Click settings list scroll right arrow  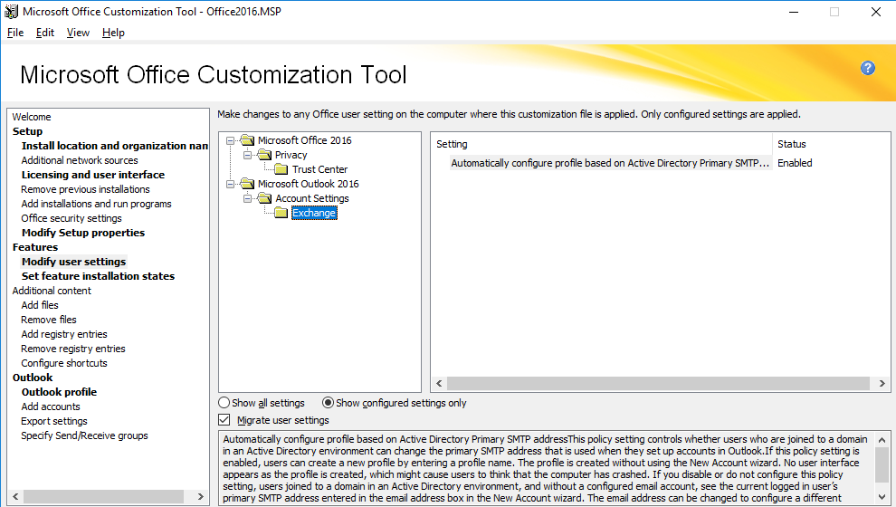click(x=882, y=383)
